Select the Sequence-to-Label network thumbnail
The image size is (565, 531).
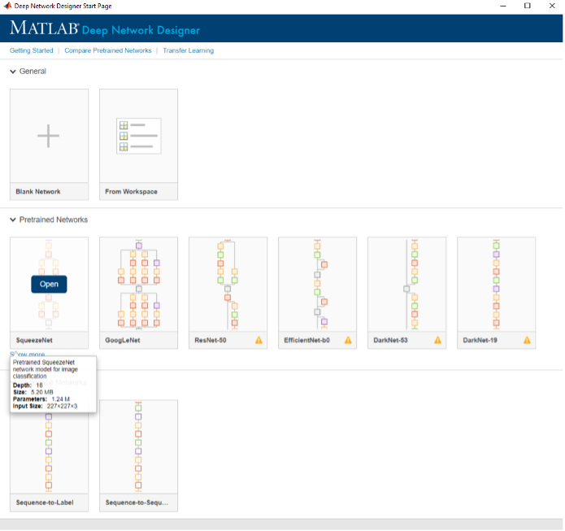coord(49,452)
